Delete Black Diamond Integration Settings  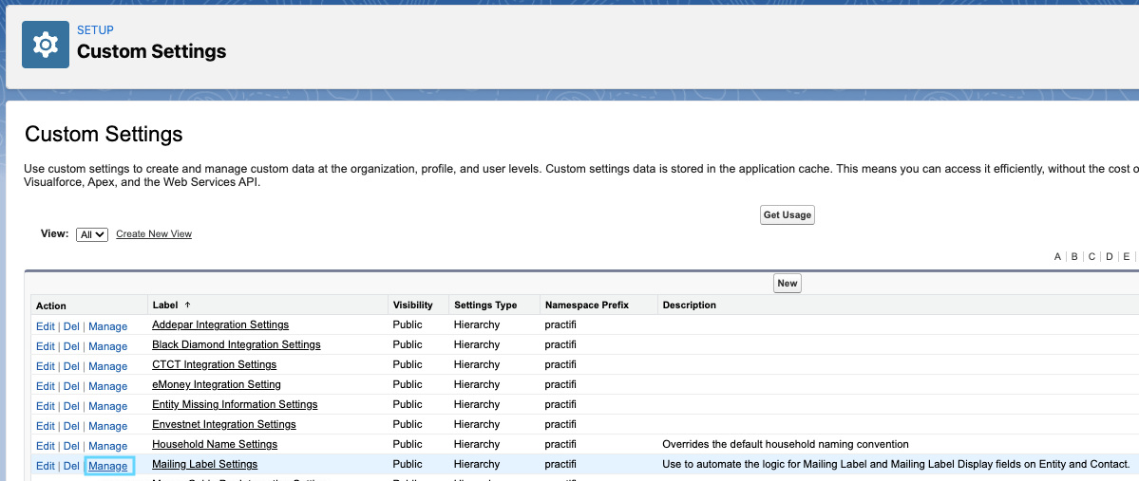click(x=71, y=346)
